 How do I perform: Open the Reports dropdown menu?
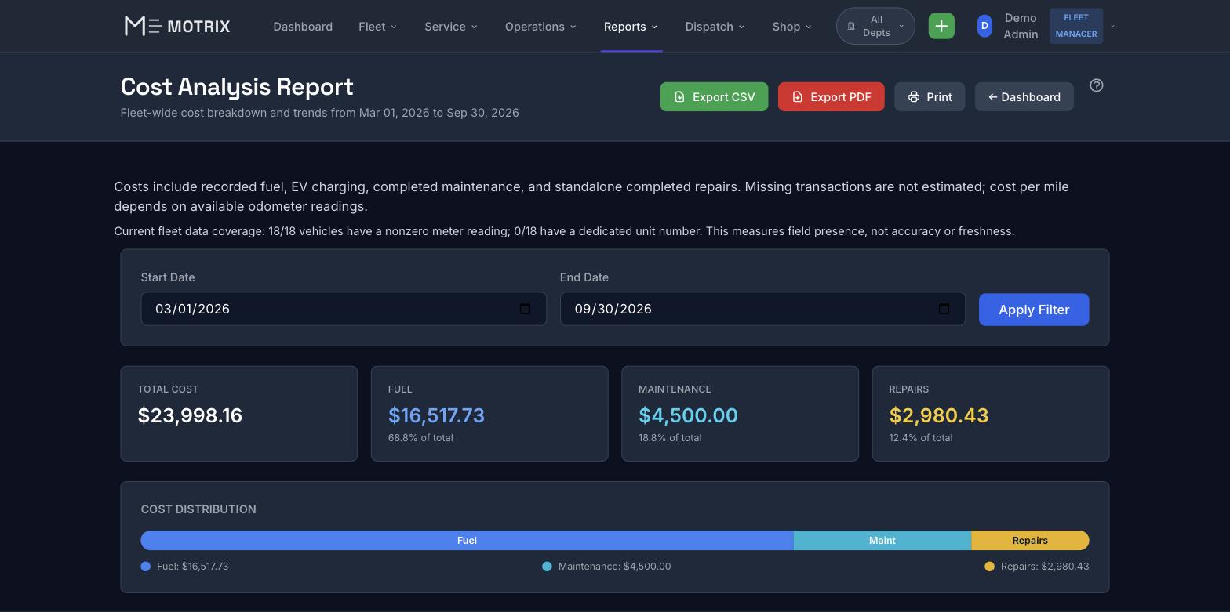pyautogui.click(x=631, y=27)
